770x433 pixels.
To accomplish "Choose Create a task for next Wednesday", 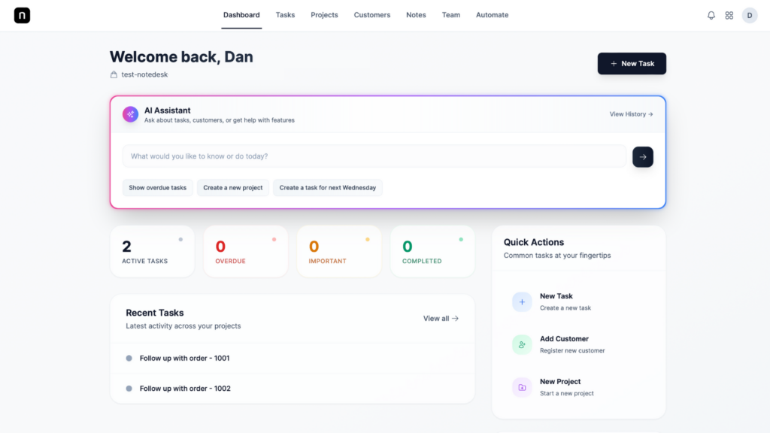I will pos(327,187).
